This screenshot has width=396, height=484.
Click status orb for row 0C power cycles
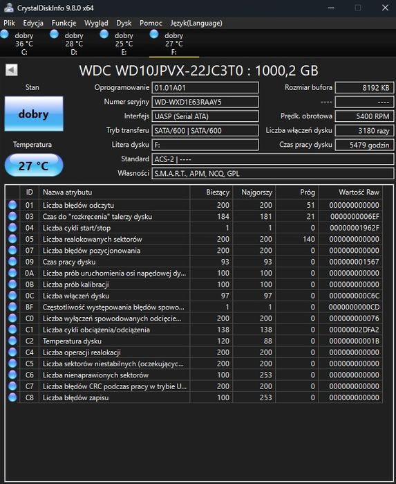pyautogui.click(x=12, y=296)
